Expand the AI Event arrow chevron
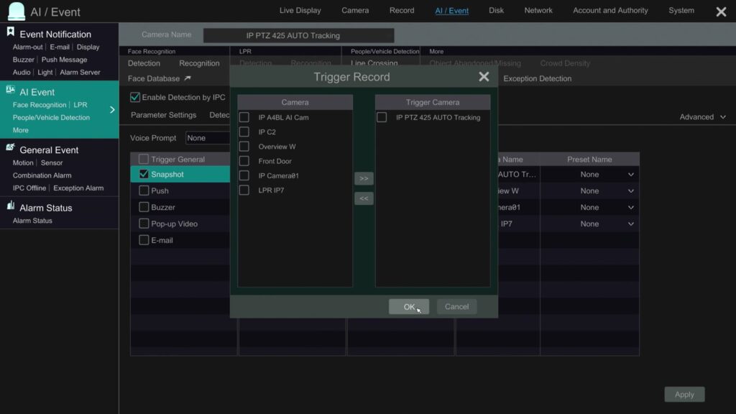 (x=112, y=109)
